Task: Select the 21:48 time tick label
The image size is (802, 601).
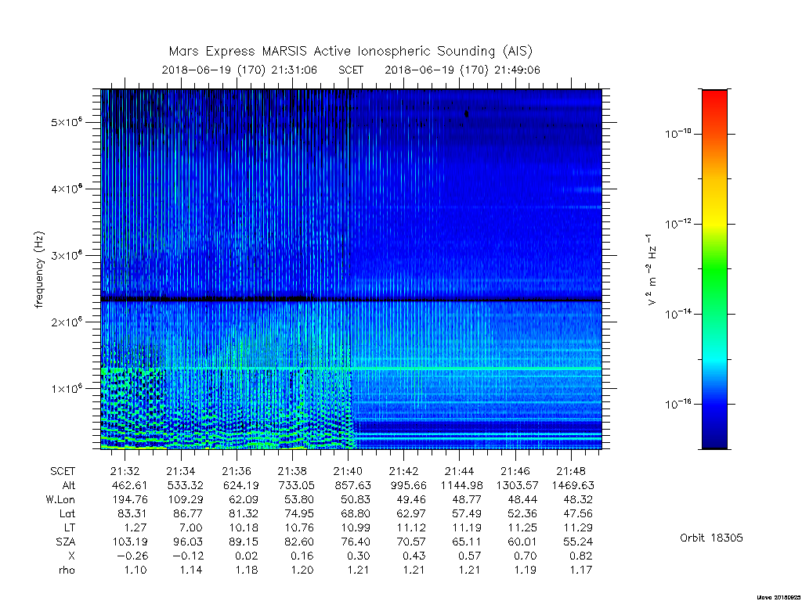Action: [571, 471]
